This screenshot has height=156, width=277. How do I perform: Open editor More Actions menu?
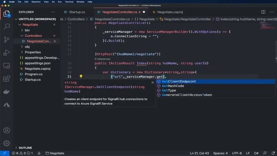coord(272,12)
